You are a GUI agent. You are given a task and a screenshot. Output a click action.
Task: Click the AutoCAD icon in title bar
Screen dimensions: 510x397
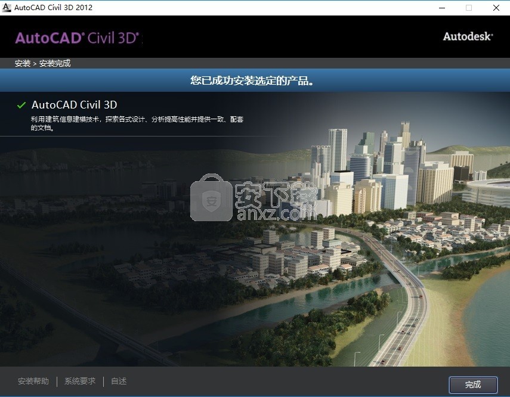pyautogui.click(x=6, y=8)
